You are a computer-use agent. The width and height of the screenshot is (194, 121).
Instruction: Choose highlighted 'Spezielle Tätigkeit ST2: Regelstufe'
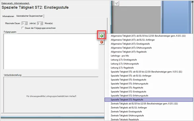[x=149, y=100]
